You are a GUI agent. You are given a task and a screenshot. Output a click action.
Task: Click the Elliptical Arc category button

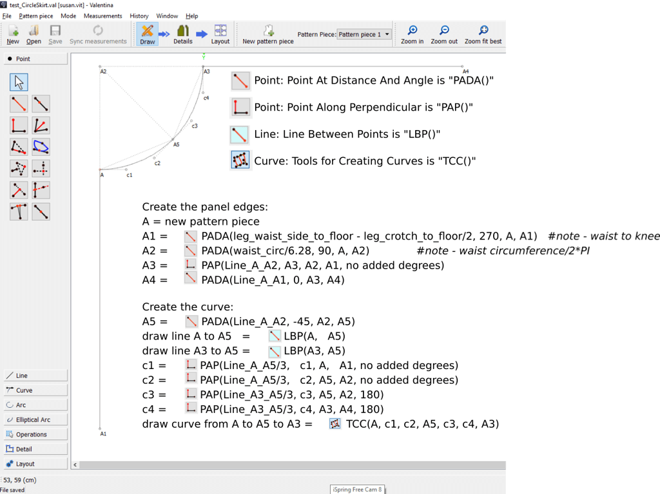click(35, 419)
